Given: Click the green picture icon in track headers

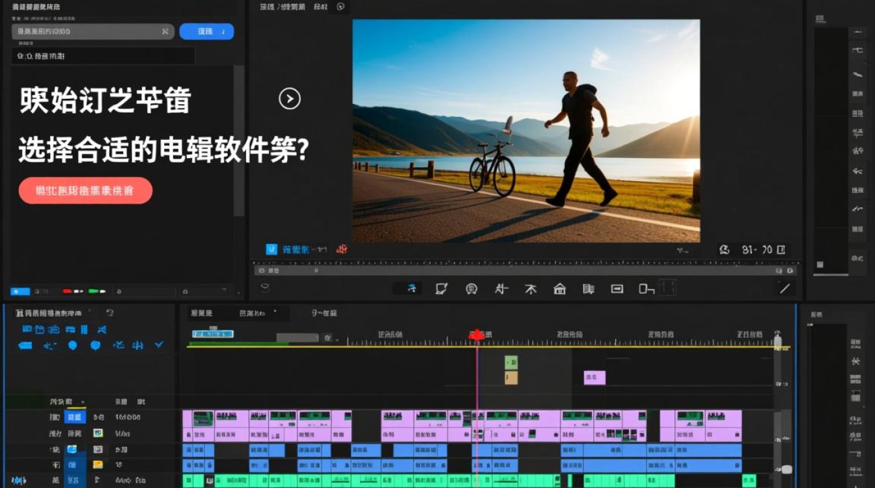Looking at the screenshot, I should (x=98, y=433).
